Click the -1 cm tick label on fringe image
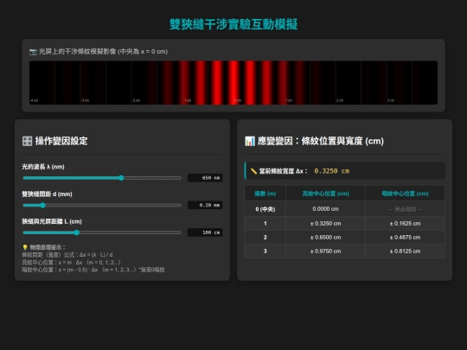The image size is (467, 350). point(187,100)
